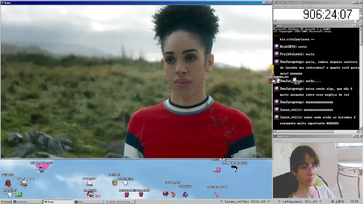Switch to chat taskbar button

[x=88, y=202]
